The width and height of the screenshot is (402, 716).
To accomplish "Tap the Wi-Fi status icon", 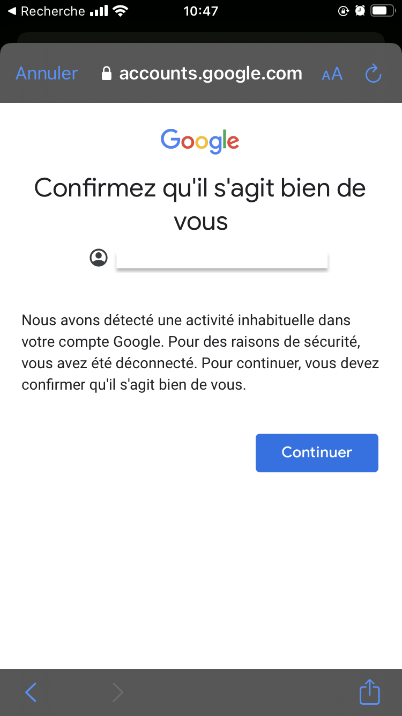I will (121, 11).
